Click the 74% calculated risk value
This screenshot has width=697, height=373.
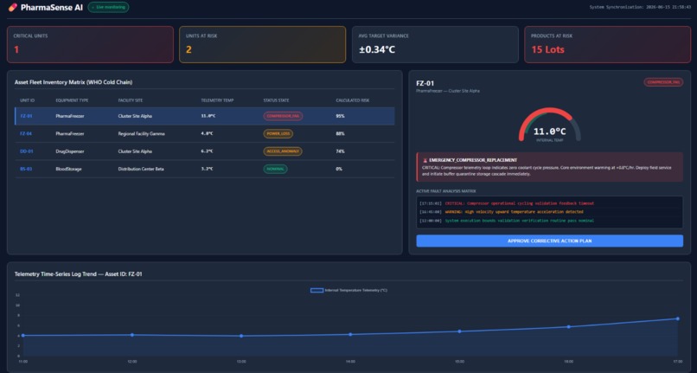[340, 151]
